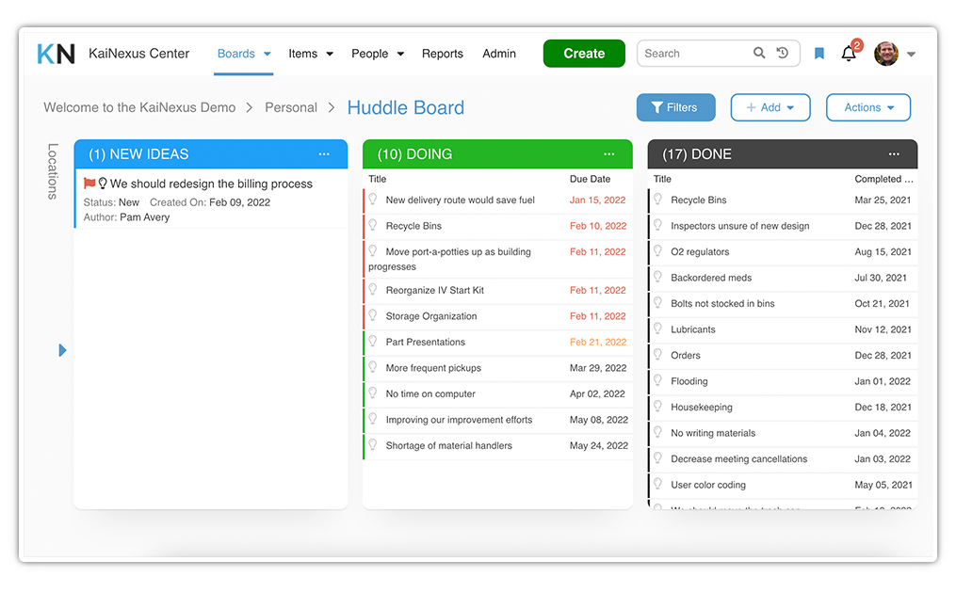
Task: Select the Reports menu item
Action: pyautogui.click(x=442, y=54)
